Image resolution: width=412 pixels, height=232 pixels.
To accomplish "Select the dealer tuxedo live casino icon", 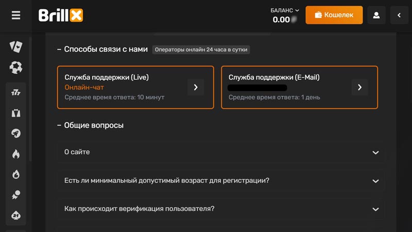I will tap(16, 113).
